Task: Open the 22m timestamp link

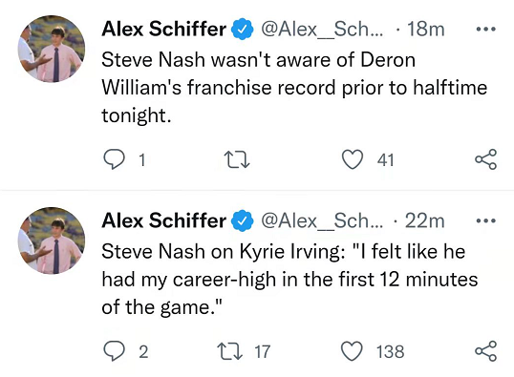Action: [x=425, y=220]
